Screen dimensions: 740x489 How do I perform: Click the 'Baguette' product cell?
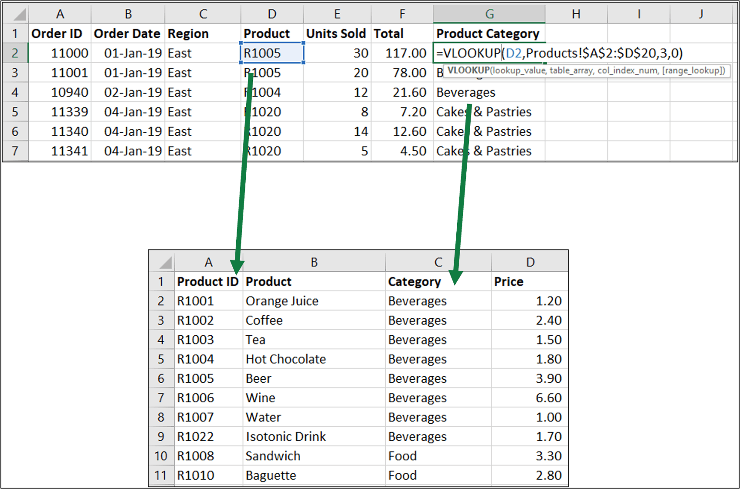(x=314, y=476)
